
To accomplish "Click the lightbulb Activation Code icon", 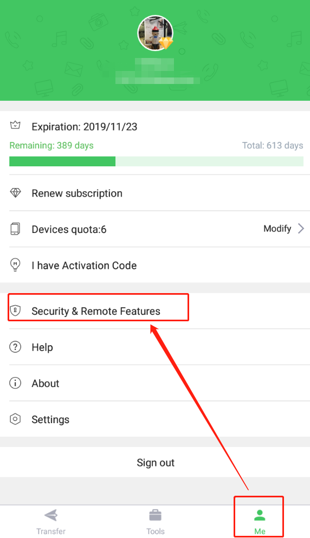I will coord(15,265).
